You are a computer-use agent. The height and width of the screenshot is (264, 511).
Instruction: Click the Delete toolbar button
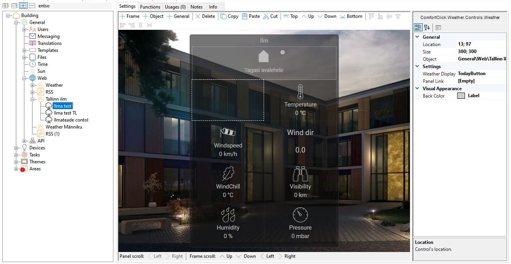click(x=205, y=16)
